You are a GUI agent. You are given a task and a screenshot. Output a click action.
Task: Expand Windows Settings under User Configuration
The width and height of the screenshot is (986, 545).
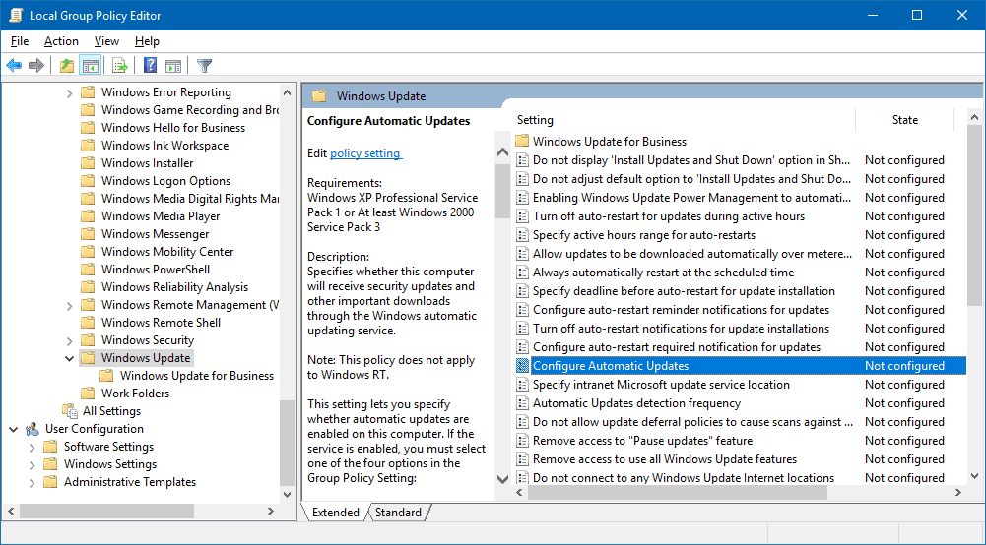33,464
